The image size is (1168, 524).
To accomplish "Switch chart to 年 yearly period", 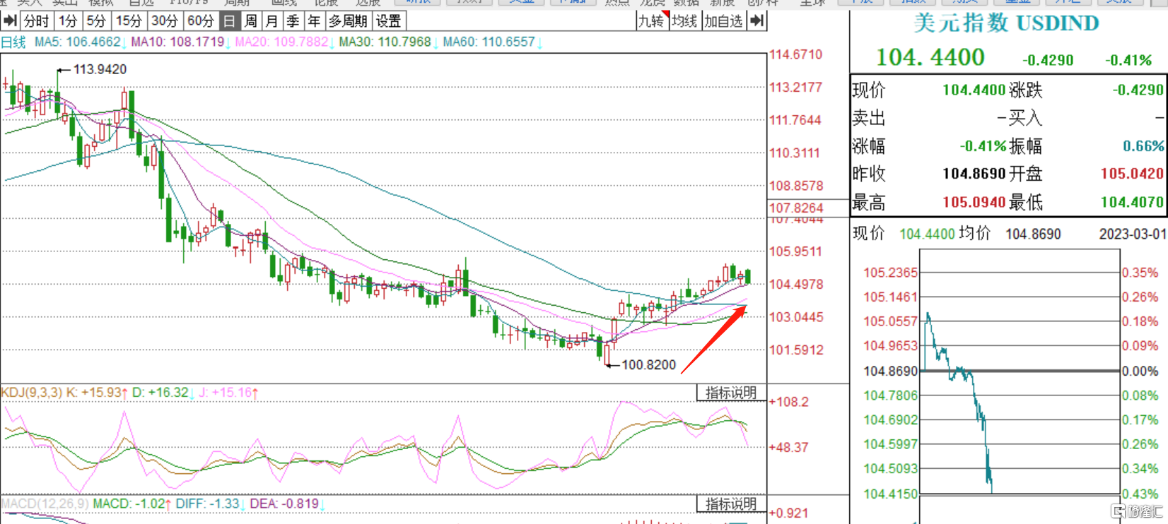I will coord(314,21).
